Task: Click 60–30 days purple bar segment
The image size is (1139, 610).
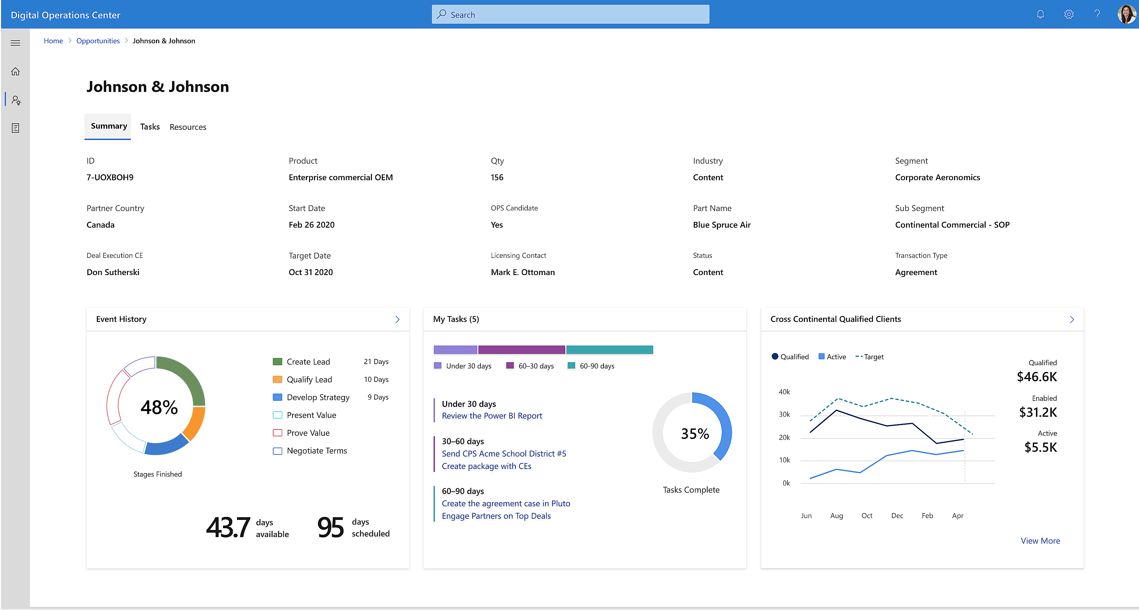Action: pos(522,350)
